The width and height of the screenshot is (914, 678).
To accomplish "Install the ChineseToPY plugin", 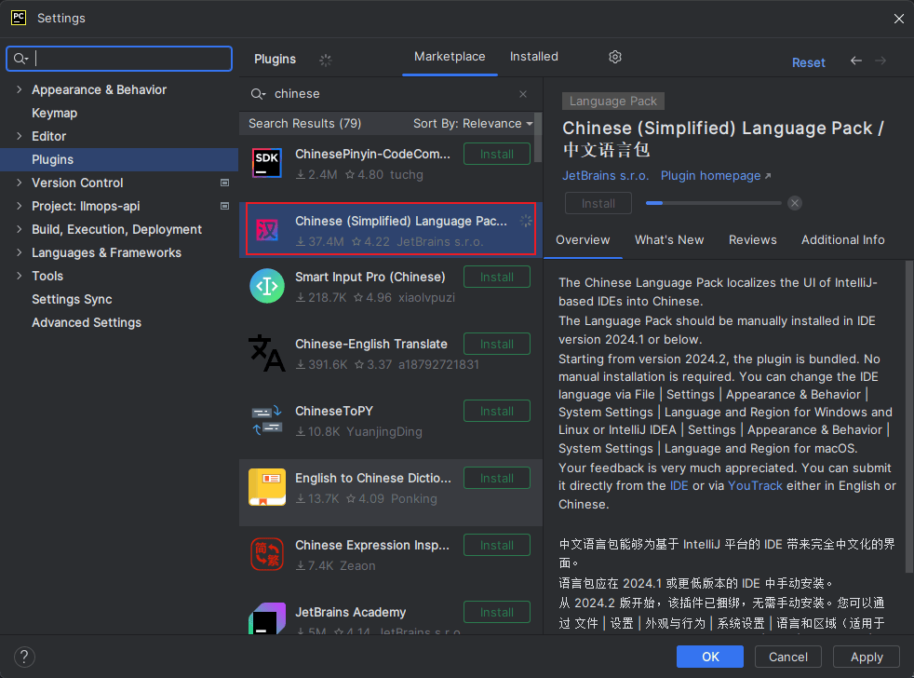I will point(496,411).
